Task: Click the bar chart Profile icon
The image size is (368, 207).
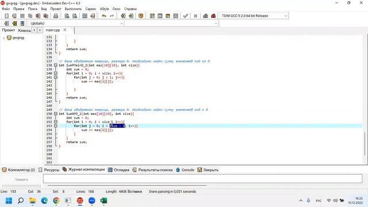Action: tap(205, 16)
